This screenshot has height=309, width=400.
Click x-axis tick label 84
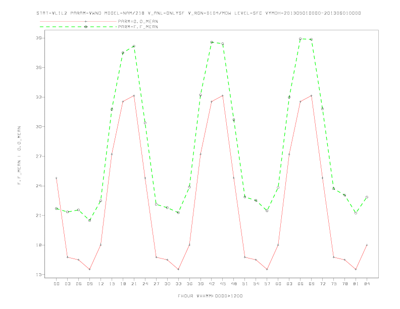(x=367, y=284)
